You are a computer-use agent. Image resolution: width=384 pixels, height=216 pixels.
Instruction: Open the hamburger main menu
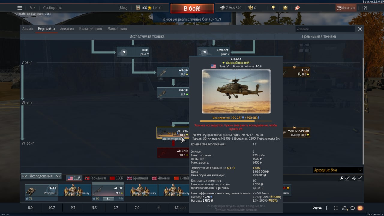click(19, 8)
